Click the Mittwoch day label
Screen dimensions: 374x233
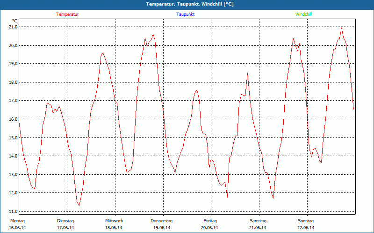click(x=114, y=221)
